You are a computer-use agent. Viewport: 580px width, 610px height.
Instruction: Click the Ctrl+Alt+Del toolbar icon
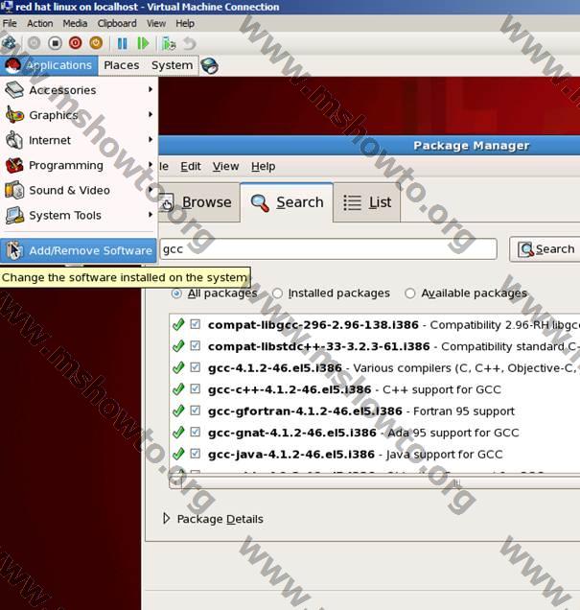click(x=9, y=43)
